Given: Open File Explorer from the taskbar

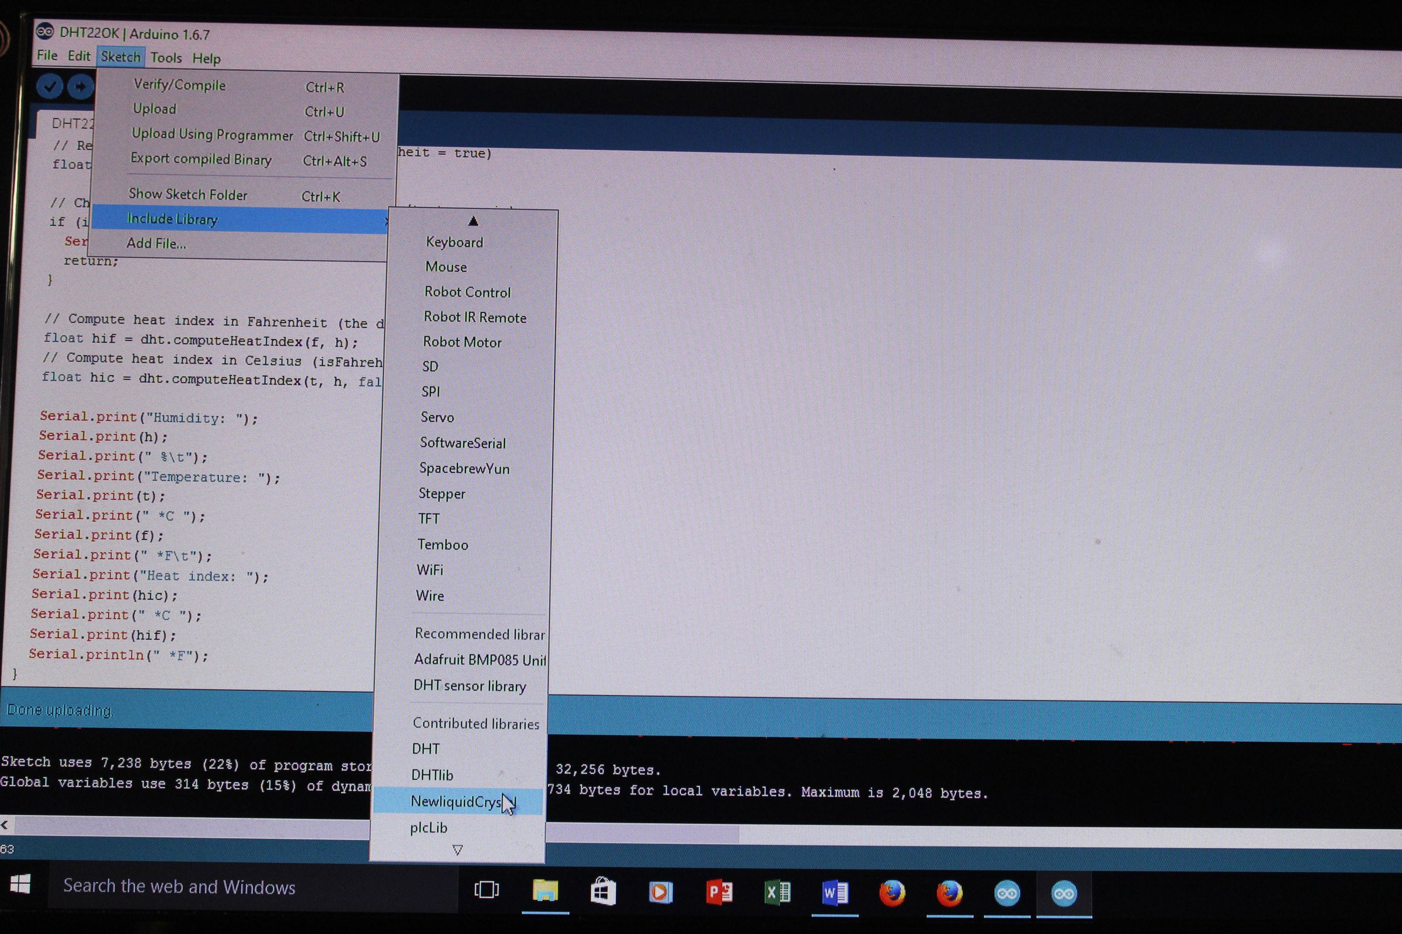Looking at the screenshot, I should click(x=545, y=892).
